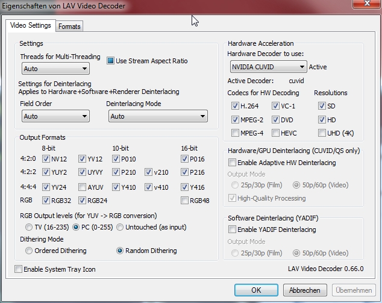Choose hardware decoder from NVIDIA CUVID dropdown
The width and height of the screenshot is (382, 303).
[x=267, y=67]
